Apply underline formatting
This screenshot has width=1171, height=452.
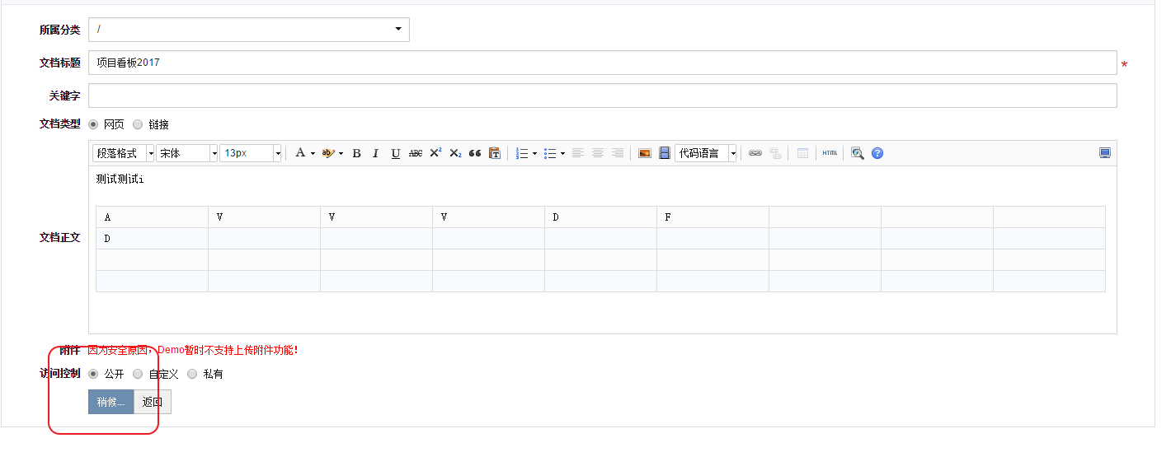point(395,153)
